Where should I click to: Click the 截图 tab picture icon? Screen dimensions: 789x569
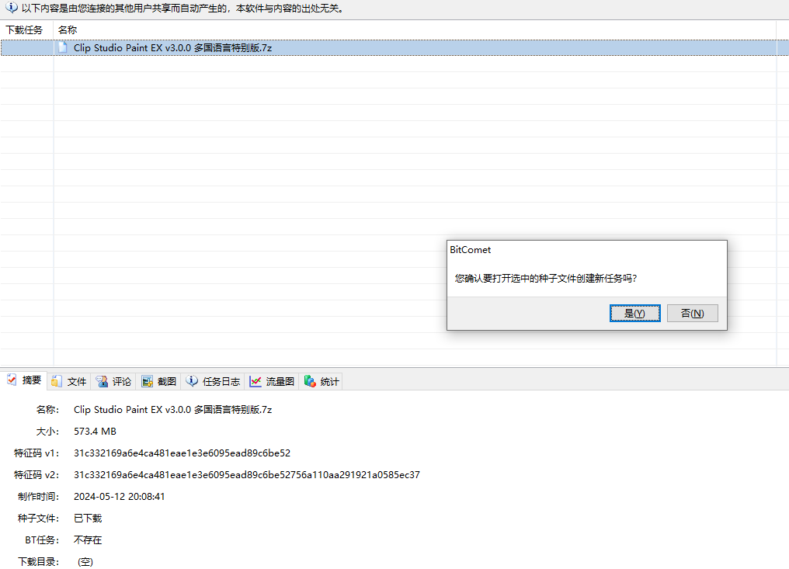point(147,381)
